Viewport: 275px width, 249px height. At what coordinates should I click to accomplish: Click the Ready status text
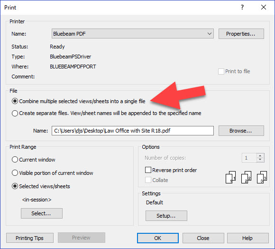tap(57, 47)
